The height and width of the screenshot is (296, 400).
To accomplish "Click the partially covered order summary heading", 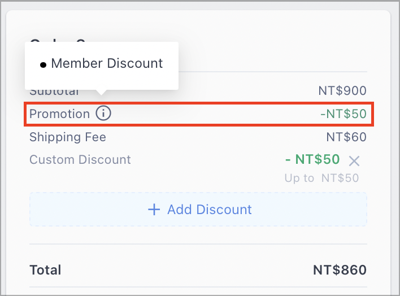I will [58, 40].
